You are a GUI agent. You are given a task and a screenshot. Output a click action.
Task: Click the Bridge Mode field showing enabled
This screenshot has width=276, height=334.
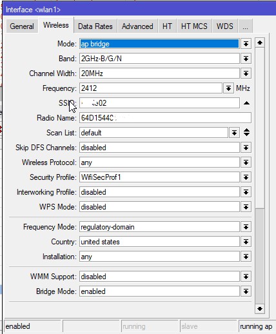click(x=159, y=291)
